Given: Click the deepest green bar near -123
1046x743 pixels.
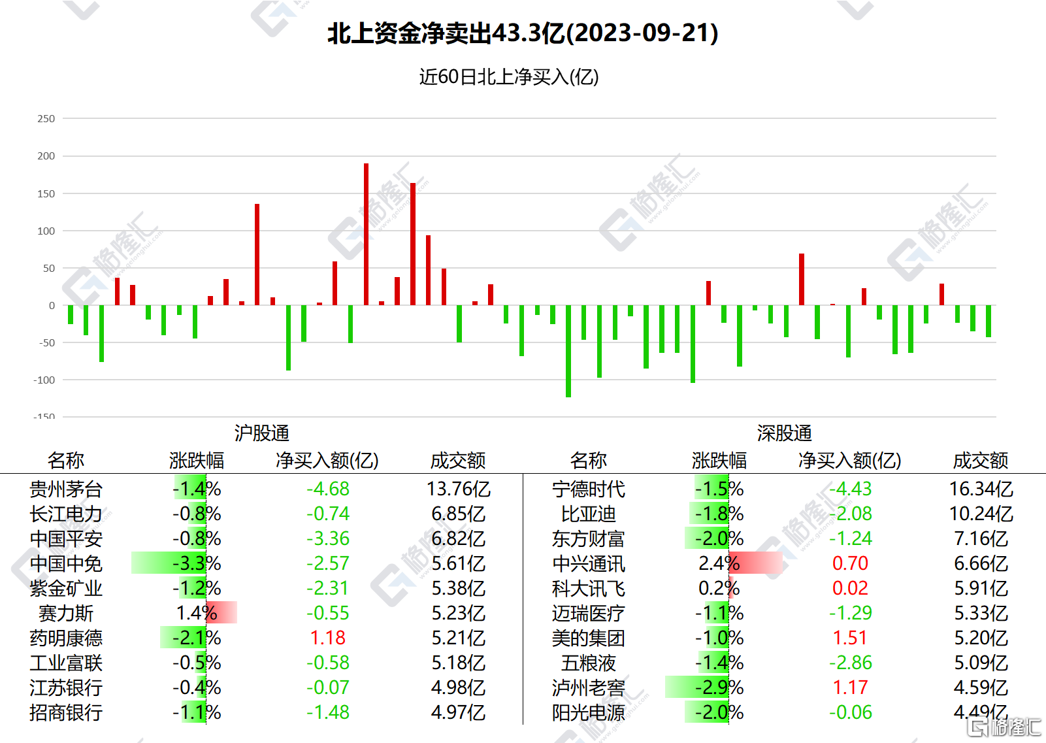Looking at the screenshot, I should tap(568, 351).
